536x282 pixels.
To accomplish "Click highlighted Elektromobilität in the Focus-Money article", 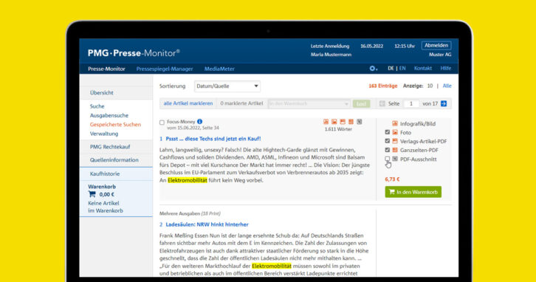I will 188,180.
